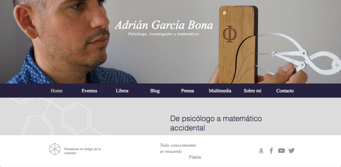Open the Sobre mi page
The height and width of the screenshot is (167, 341).
[x=253, y=91]
